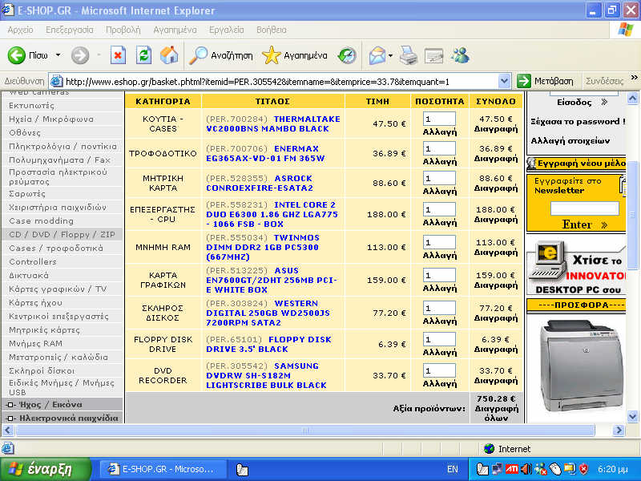Click Διαγραφή όλων to clear basket

(x=496, y=413)
